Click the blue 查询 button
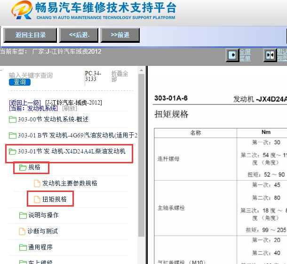Screen dimensions: 287x264 pos(20,82)
